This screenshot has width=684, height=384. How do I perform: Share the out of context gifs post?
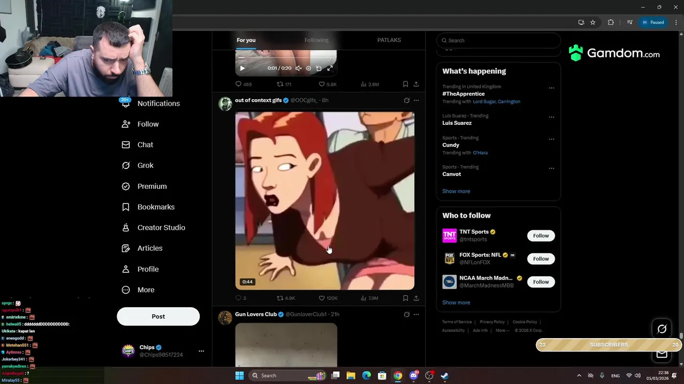tap(416, 298)
